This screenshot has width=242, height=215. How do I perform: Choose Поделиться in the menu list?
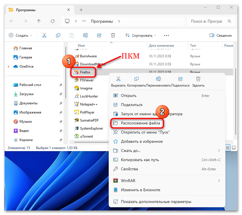pos(167,105)
